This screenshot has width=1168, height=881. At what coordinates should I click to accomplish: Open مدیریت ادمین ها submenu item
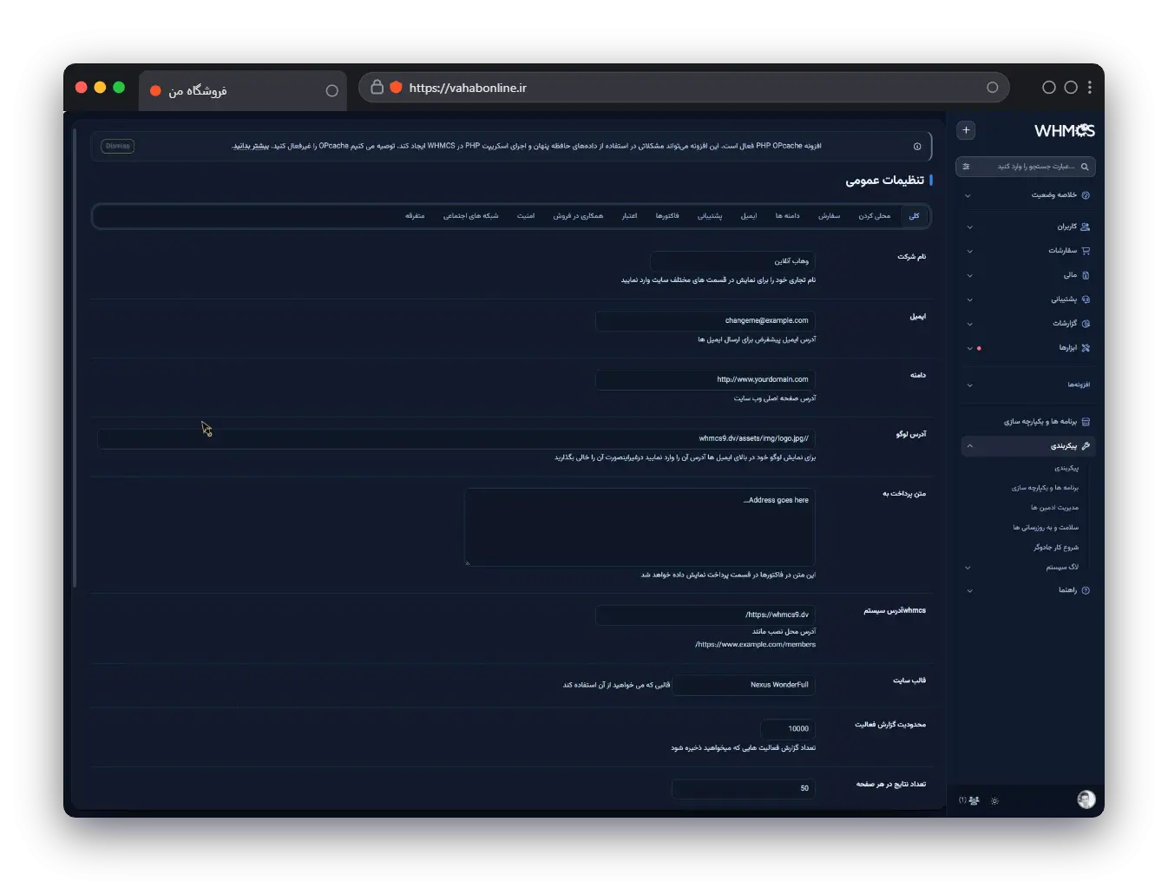(1054, 508)
